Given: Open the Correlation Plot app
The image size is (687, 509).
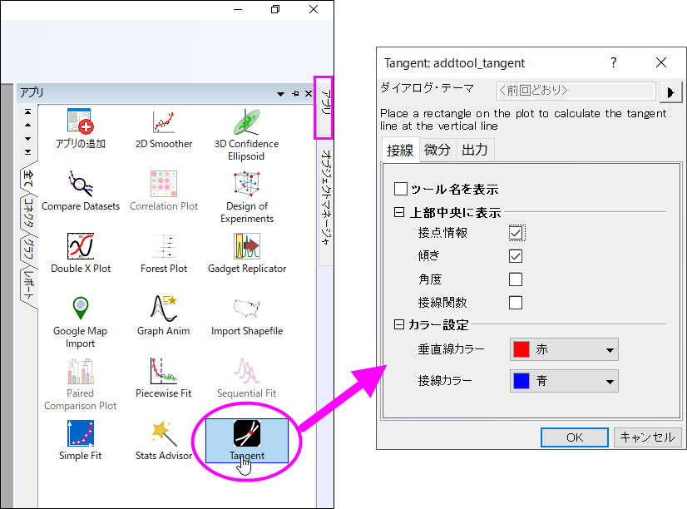Looking at the screenshot, I should [x=163, y=191].
